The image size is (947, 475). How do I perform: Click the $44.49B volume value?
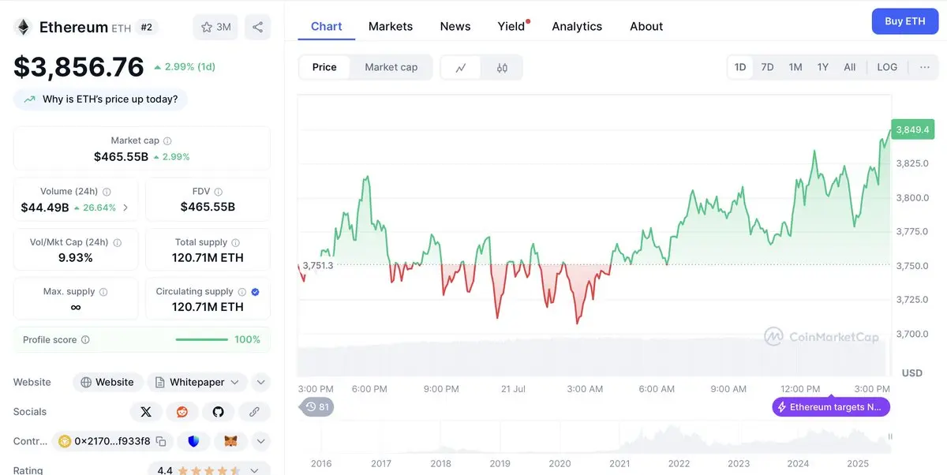click(45, 208)
